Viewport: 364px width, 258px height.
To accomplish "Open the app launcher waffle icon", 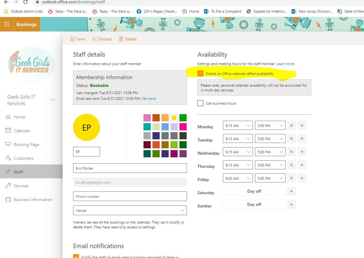I will point(7,24).
